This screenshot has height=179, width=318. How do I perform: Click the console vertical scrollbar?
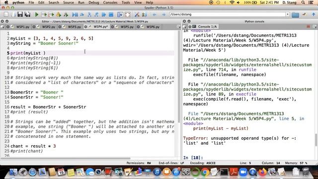pos(316,140)
